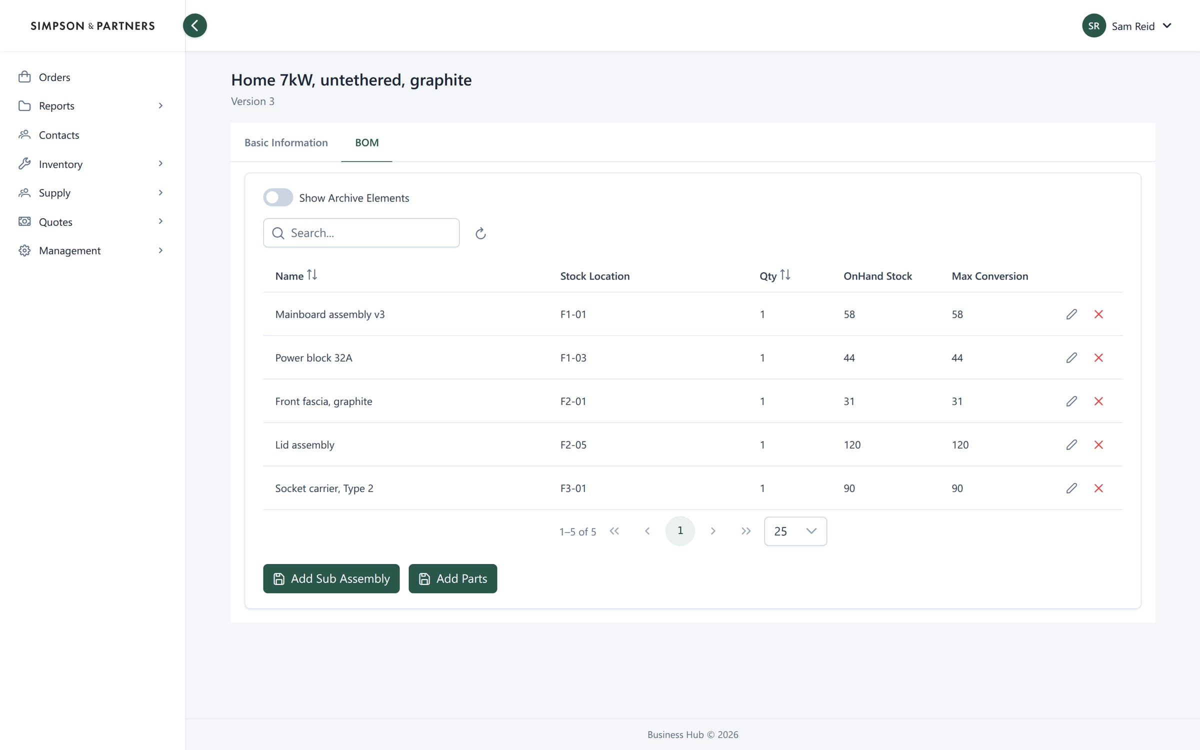Click the F2-05 stock location cell
1200x750 pixels.
point(573,444)
